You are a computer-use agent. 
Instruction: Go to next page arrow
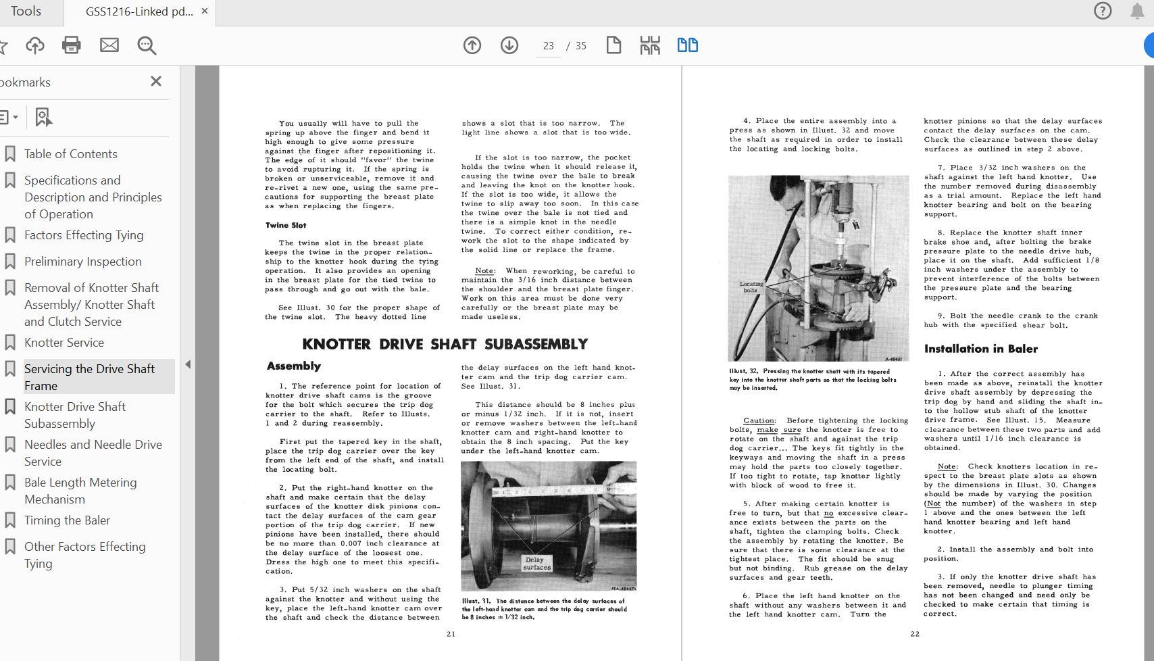509,45
